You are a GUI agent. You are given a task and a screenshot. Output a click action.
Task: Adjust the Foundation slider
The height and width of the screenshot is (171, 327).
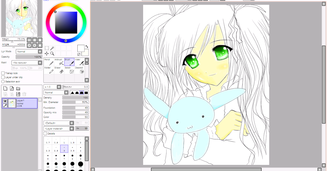coord(75,108)
